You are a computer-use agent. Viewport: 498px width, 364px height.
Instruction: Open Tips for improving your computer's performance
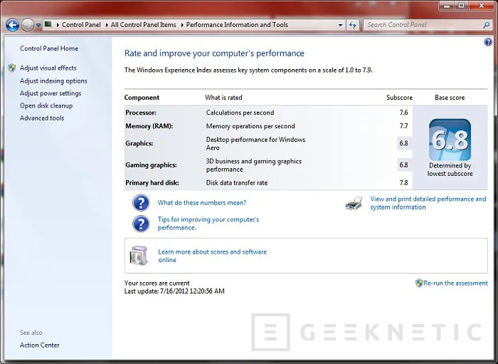pyautogui.click(x=208, y=224)
